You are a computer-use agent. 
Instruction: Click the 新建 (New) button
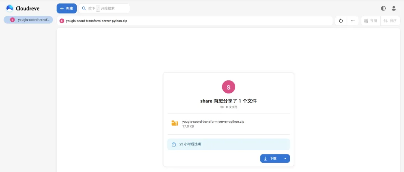[67, 8]
